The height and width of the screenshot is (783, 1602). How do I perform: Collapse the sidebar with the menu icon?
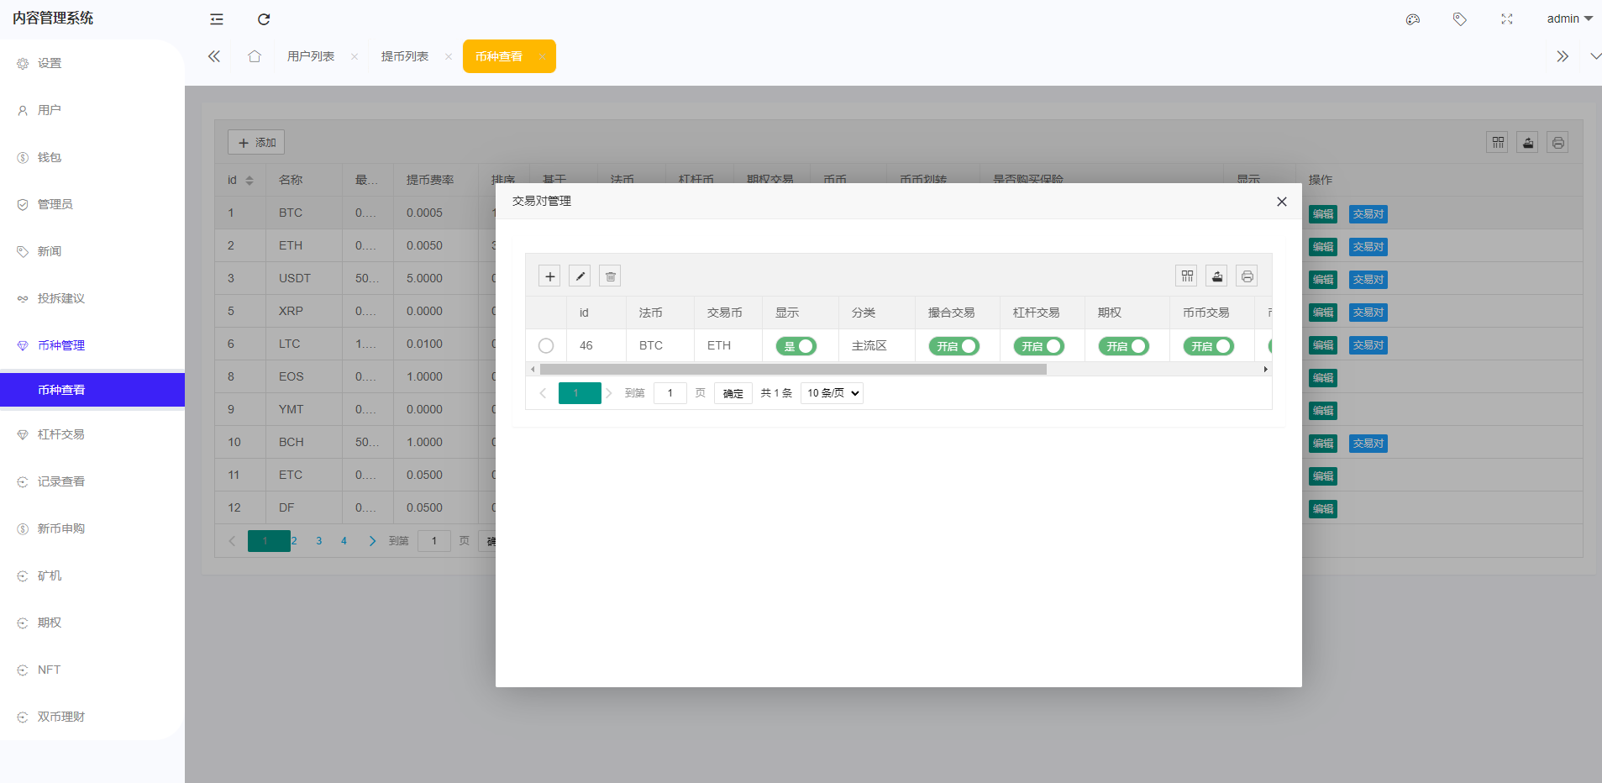point(217,18)
